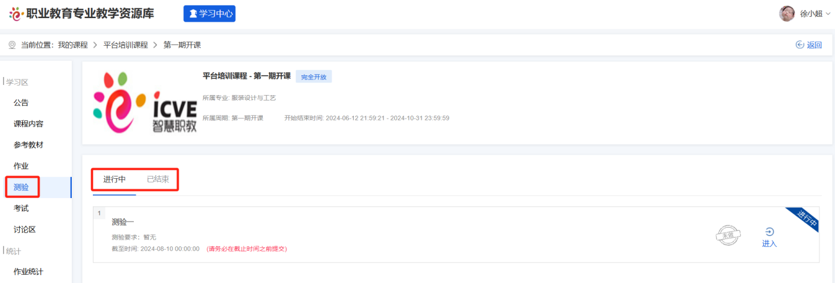Screen dimensions: 835x283
Task: Click the 返回 back arrow icon
Action: [800, 45]
